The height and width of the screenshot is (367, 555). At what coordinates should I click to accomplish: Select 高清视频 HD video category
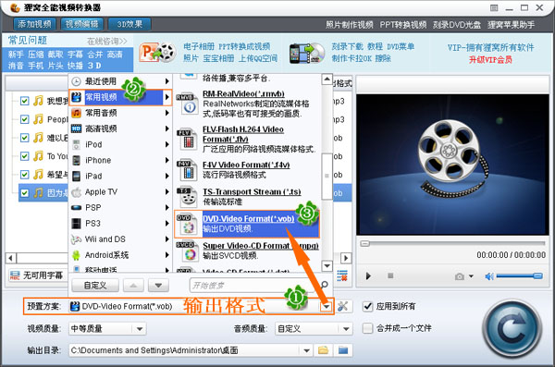120,128
